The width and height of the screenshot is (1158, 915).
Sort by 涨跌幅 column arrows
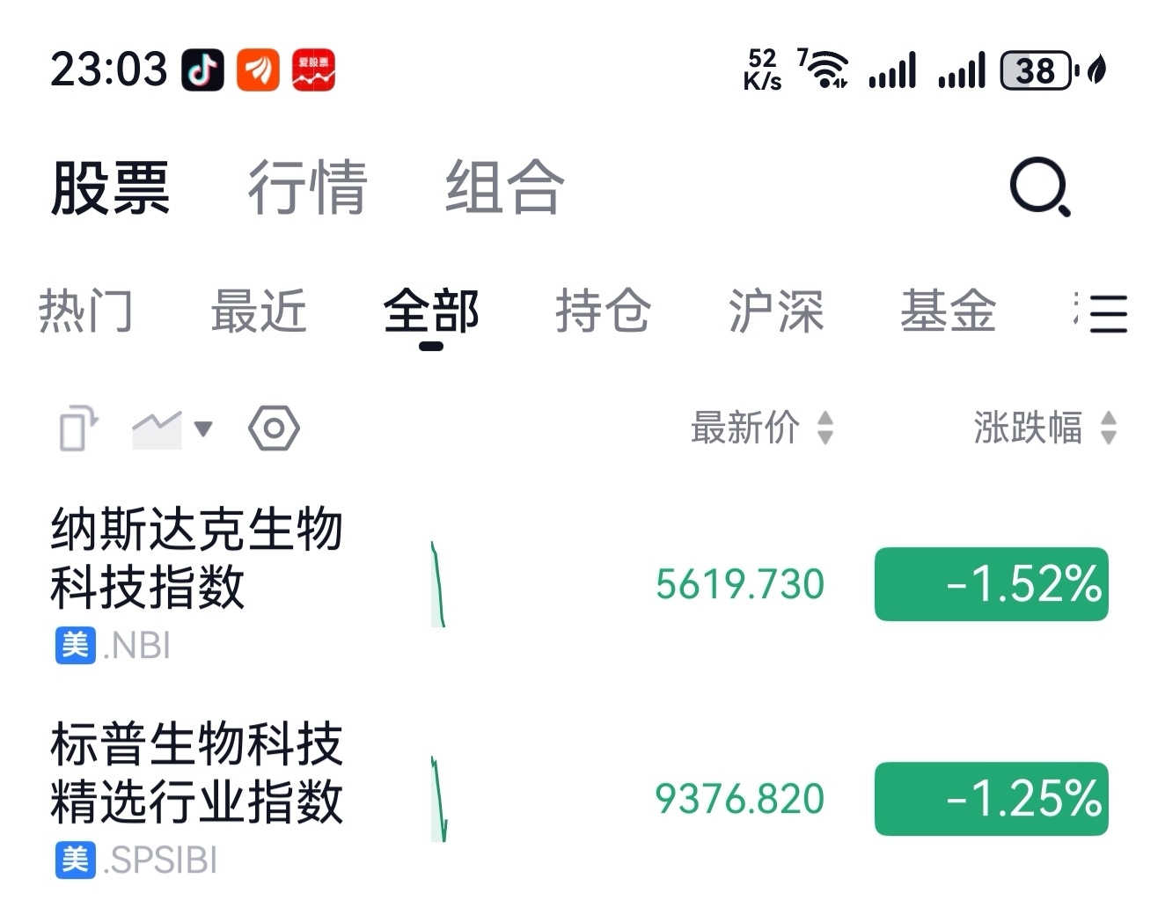[1109, 428]
